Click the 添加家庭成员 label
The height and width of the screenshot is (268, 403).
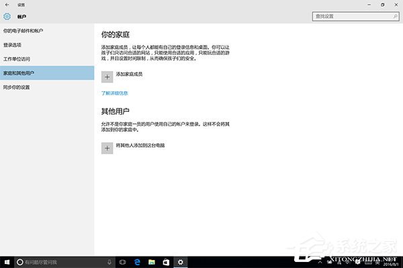tap(130, 74)
